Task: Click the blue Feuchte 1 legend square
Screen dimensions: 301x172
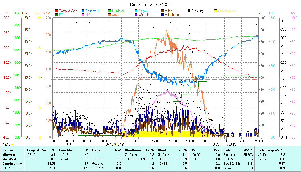Action: point(83,11)
